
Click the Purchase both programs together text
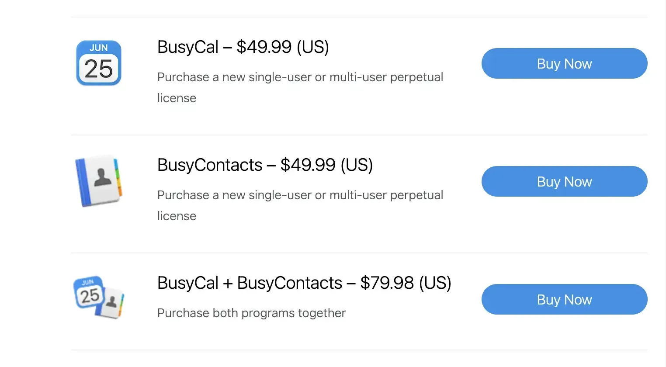(251, 313)
